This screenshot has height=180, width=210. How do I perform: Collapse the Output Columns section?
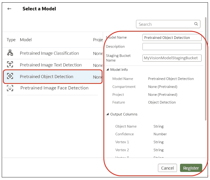point(108,114)
